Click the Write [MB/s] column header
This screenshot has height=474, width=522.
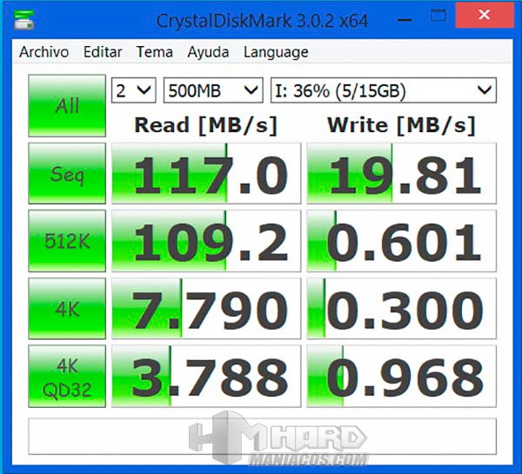coord(401,125)
